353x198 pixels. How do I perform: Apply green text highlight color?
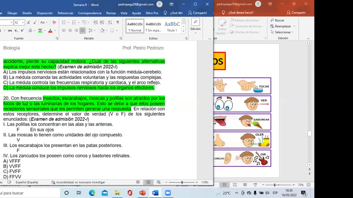pyautogui.click(x=40, y=31)
